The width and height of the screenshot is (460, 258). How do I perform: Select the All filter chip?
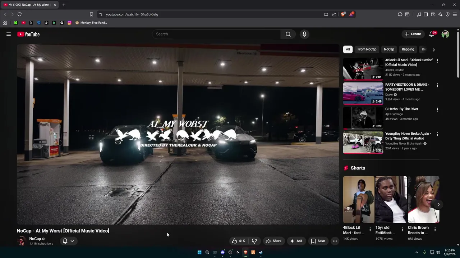tap(348, 49)
